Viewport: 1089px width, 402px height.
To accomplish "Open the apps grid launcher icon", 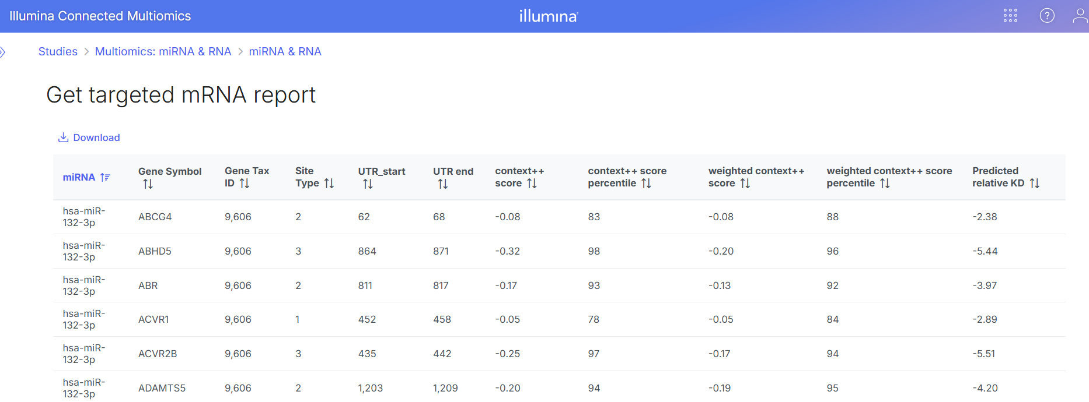I will pyautogui.click(x=1010, y=16).
